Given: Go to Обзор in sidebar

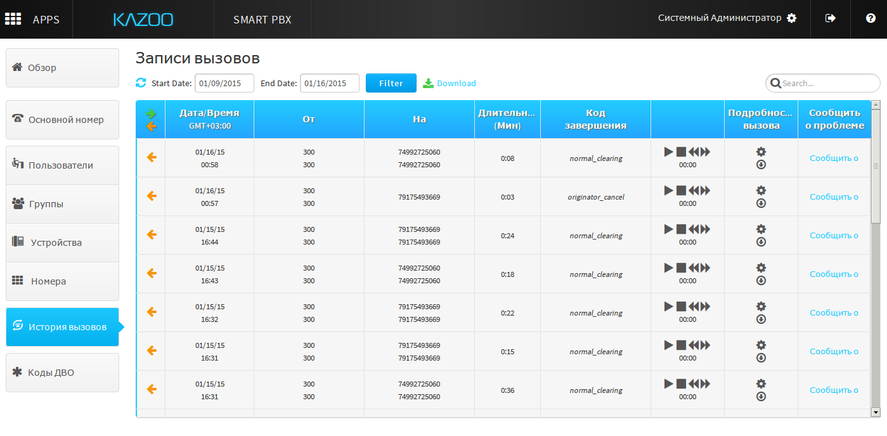Looking at the screenshot, I should [x=62, y=68].
